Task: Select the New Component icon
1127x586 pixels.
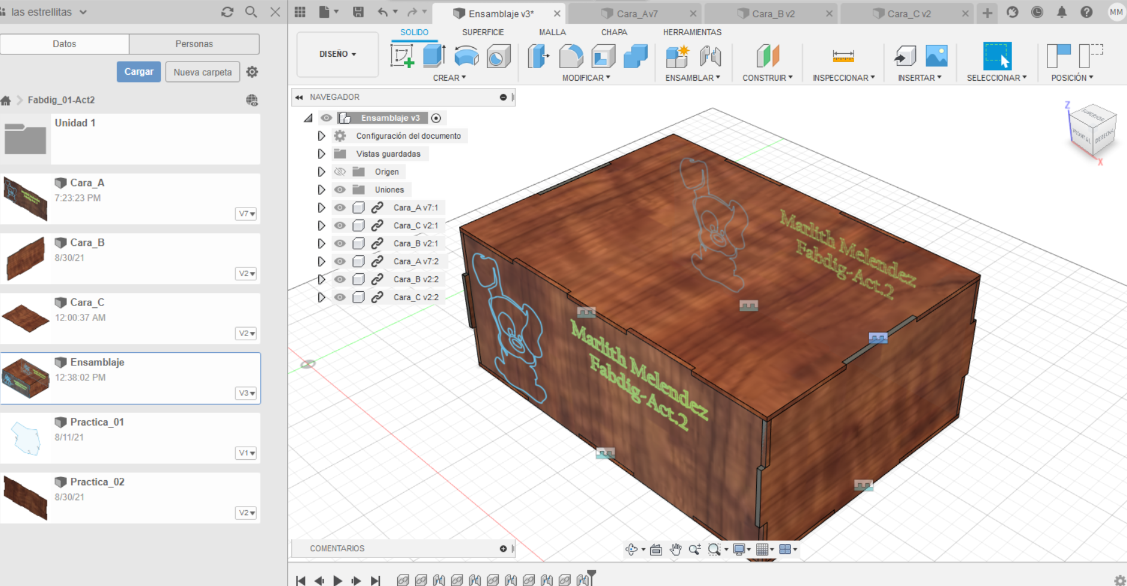Action: coord(678,56)
